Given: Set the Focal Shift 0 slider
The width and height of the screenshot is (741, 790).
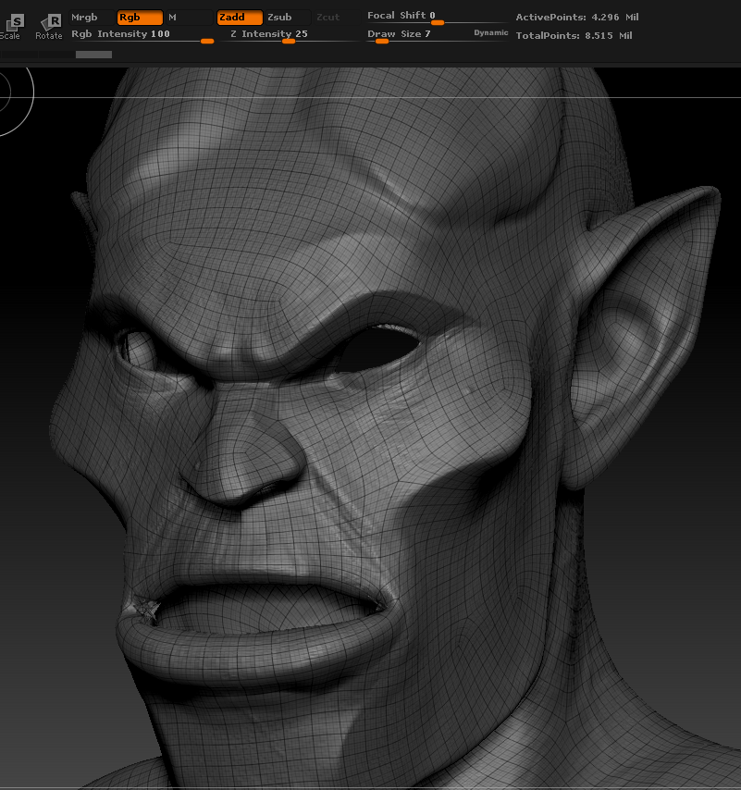Looking at the screenshot, I should pos(438,17).
